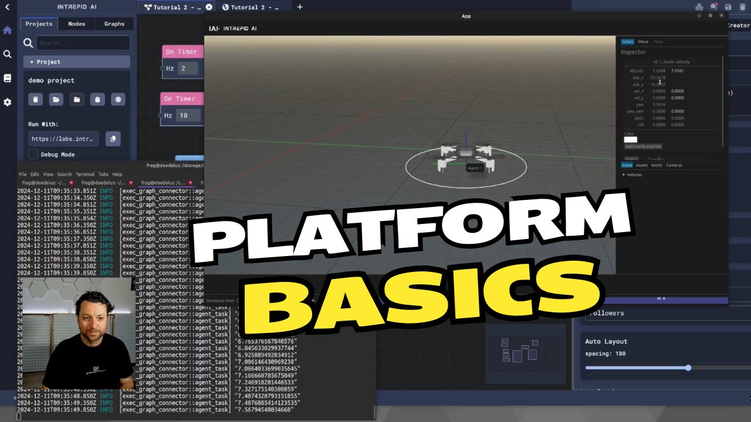Open the Search menu in the terminal window
The width and height of the screenshot is (751, 422).
(x=65, y=174)
